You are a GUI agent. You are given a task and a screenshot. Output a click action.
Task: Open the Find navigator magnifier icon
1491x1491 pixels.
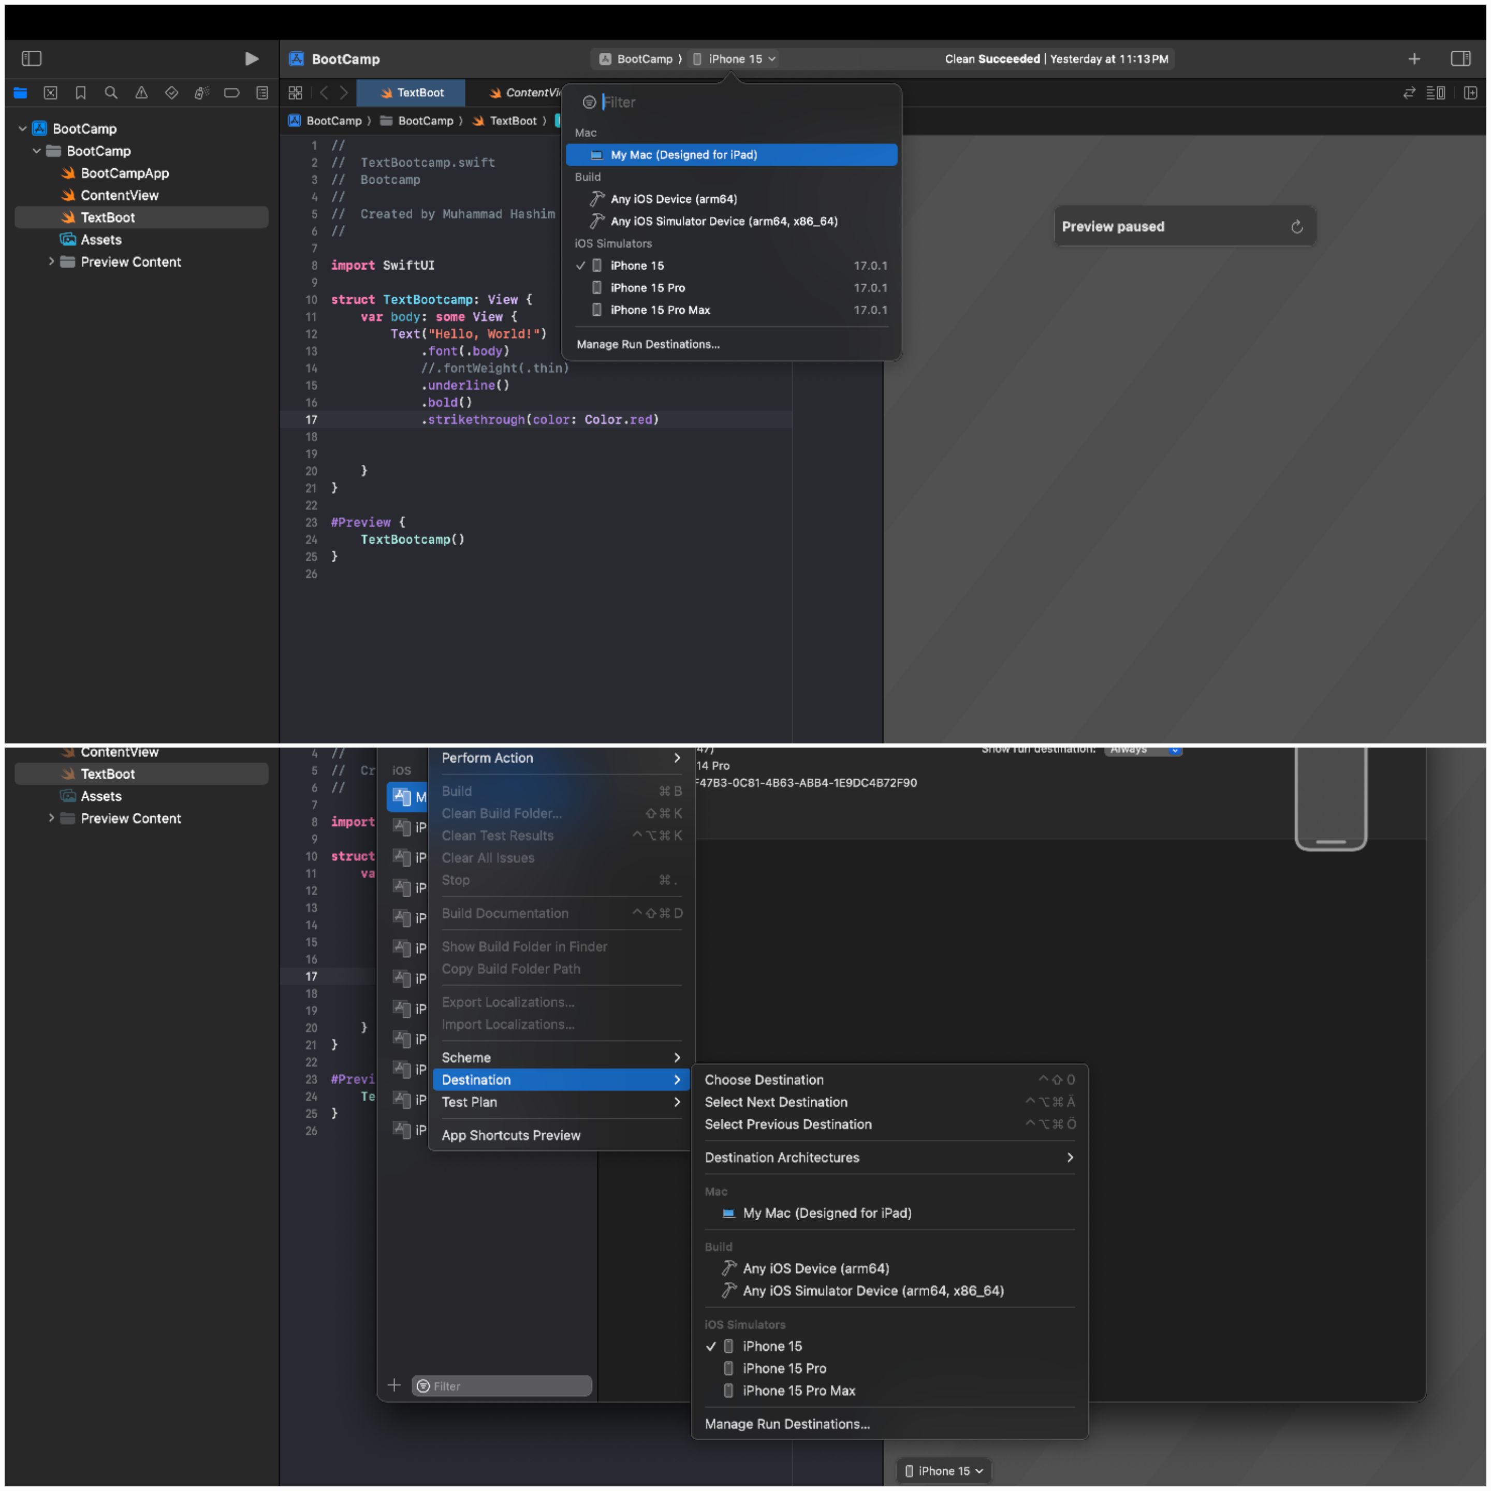111,93
